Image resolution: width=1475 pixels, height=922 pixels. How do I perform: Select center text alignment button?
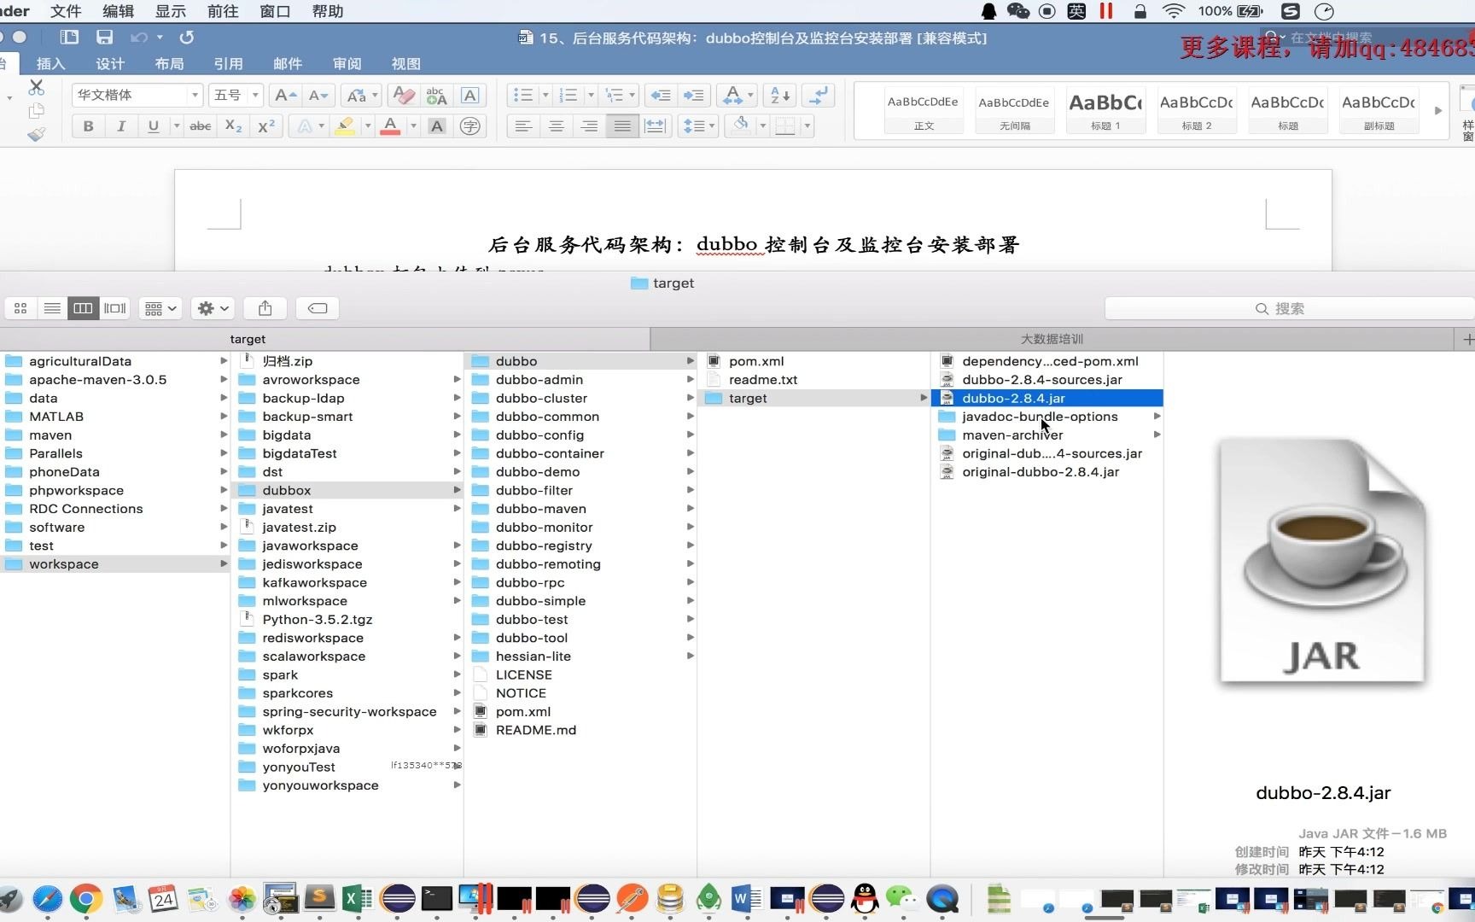point(556,126)
